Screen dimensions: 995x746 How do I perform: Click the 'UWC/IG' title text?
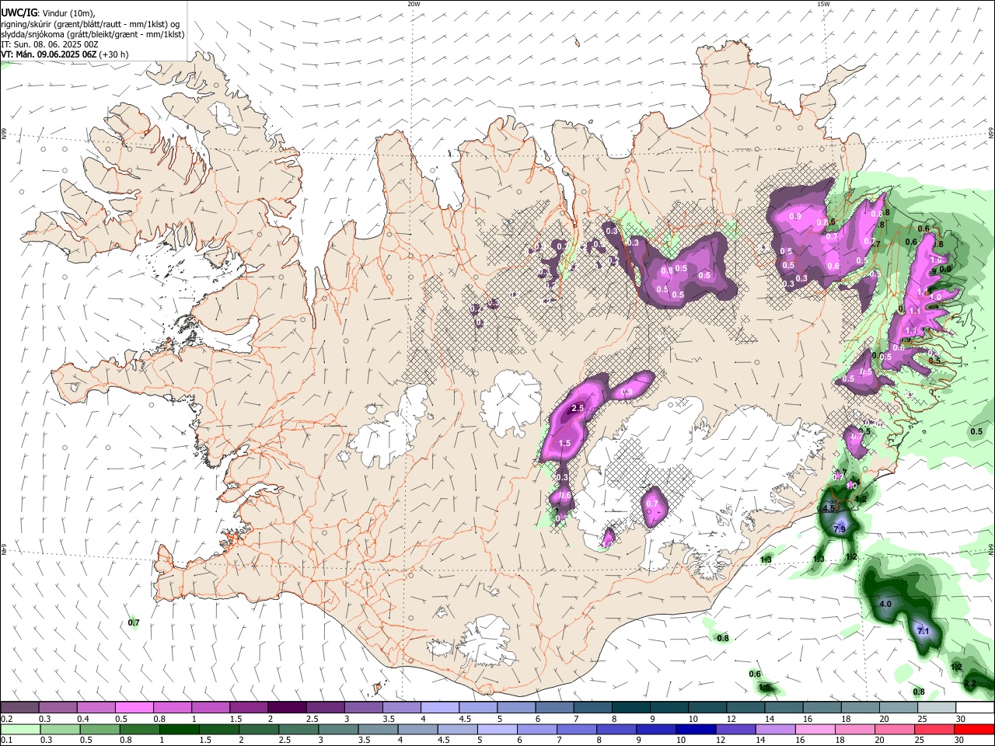coord(19,13)
